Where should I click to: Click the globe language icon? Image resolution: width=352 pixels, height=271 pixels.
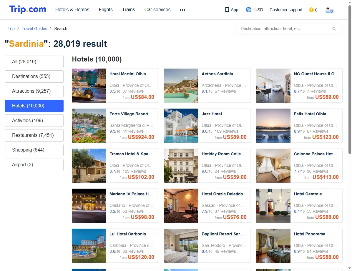(x=248, y=10)
